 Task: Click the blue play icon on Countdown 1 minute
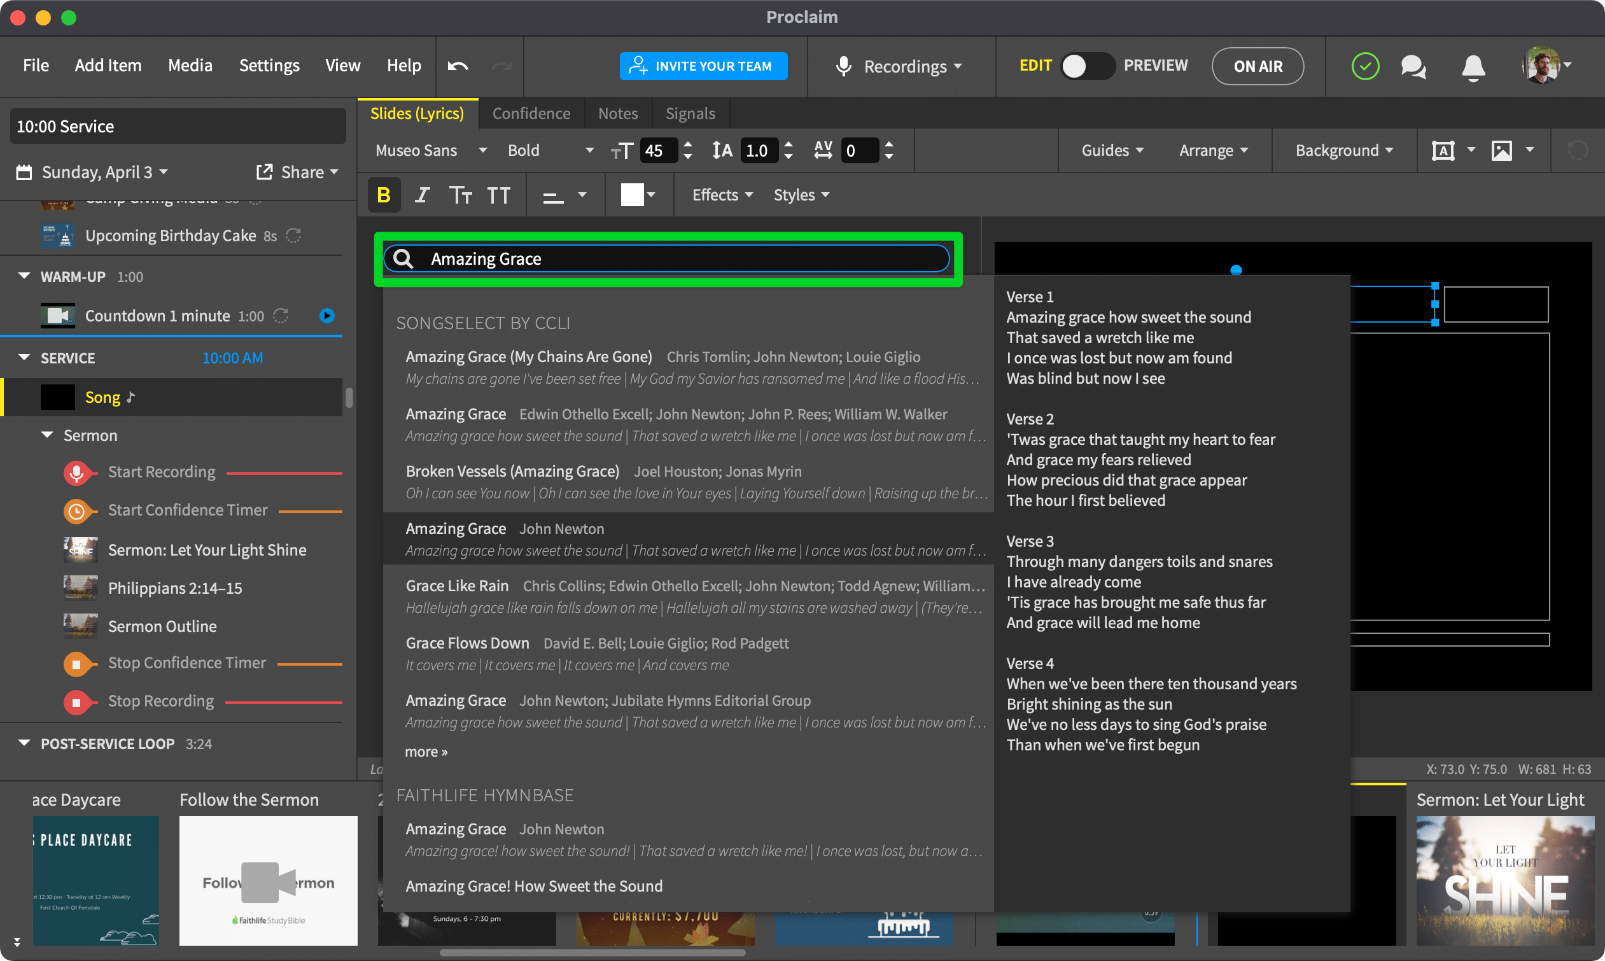327,316
